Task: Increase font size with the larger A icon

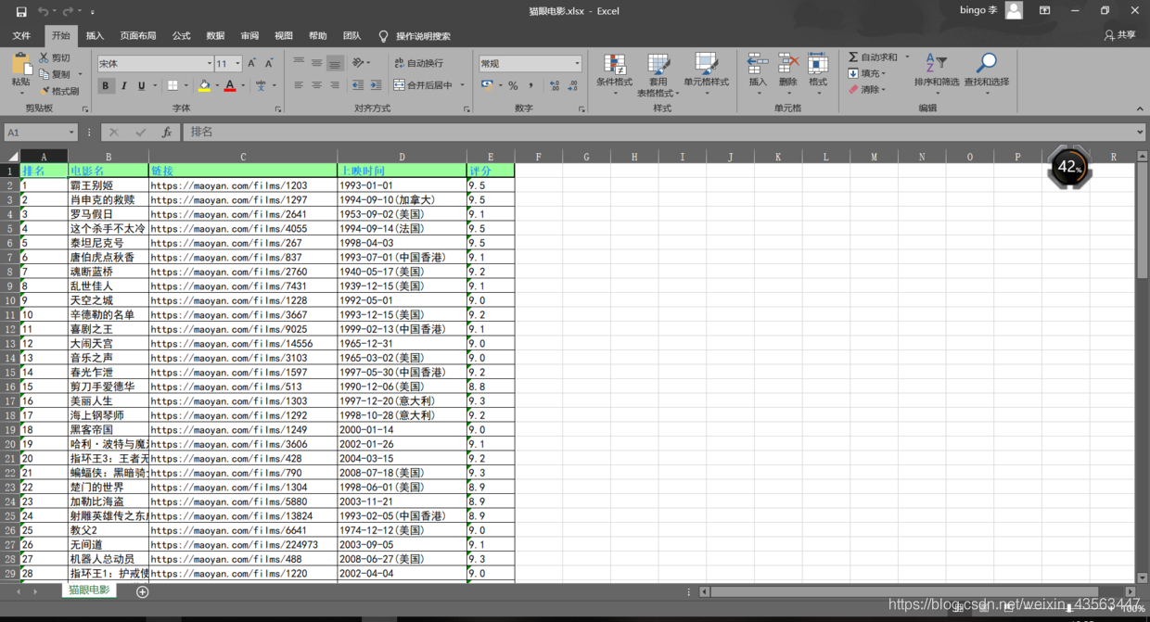Action: pos(251,63)
